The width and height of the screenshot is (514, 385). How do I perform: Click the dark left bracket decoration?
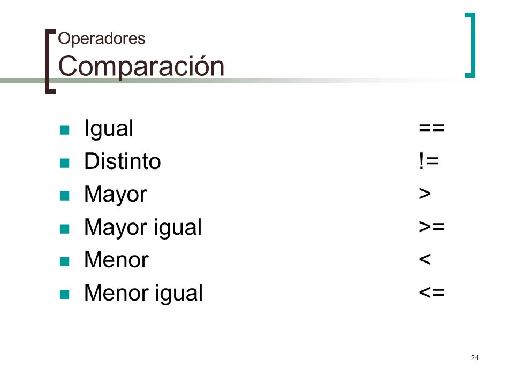point(50,61)
